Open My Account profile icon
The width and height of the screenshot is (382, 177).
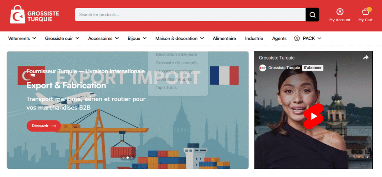(340, 12)
